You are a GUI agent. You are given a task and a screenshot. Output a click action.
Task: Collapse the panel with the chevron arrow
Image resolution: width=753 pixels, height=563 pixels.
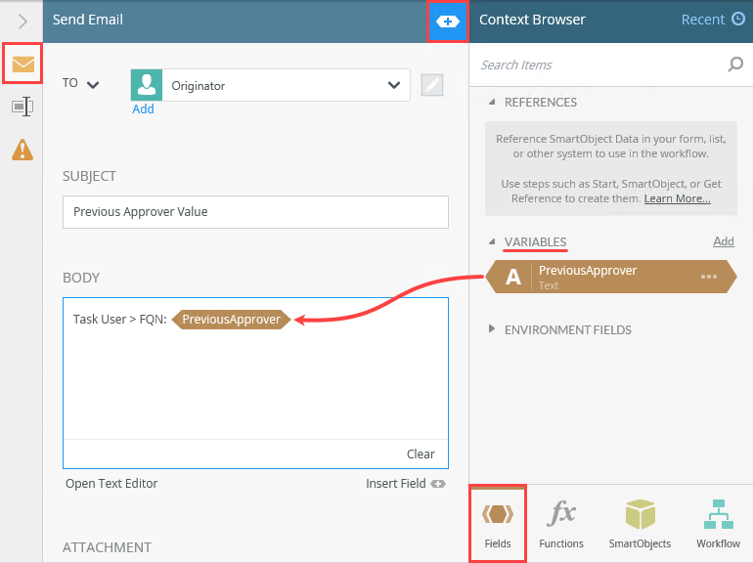tap(22, 22)
